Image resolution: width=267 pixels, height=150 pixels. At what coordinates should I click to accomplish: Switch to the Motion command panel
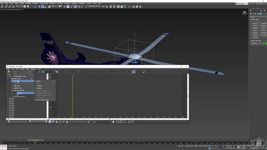coord(261,11)
